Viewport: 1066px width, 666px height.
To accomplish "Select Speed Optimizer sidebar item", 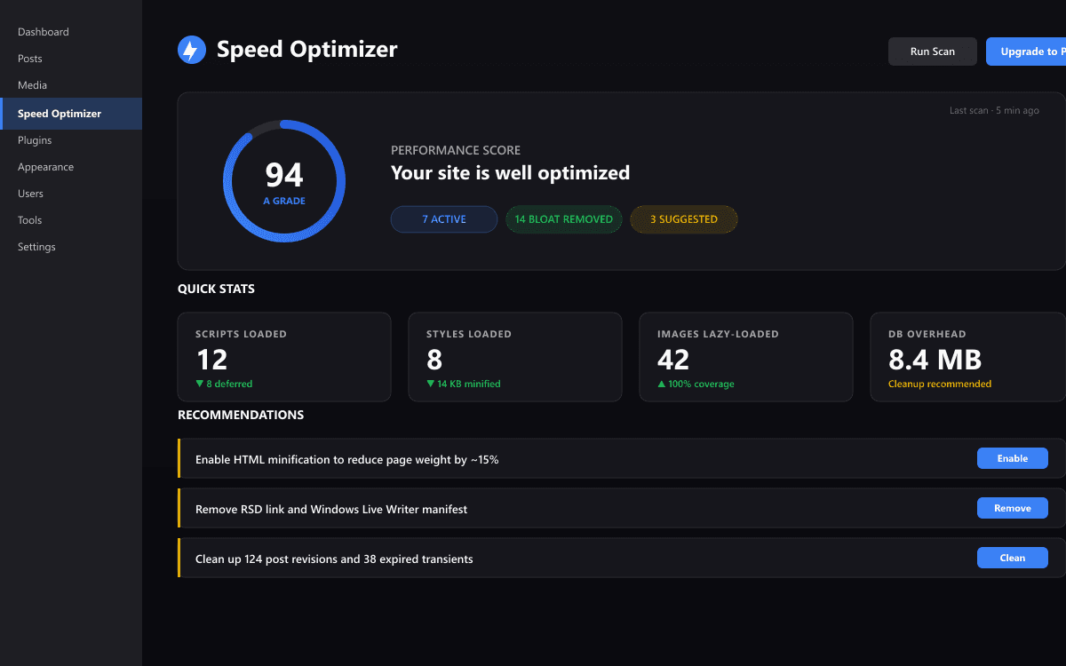I will point(71,114).
